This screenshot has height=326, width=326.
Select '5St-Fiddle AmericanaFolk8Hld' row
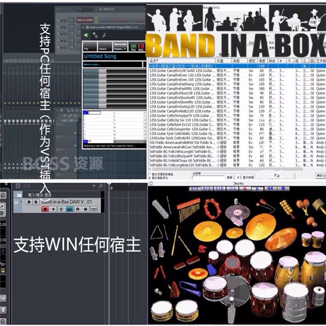(x=237, y=143)
